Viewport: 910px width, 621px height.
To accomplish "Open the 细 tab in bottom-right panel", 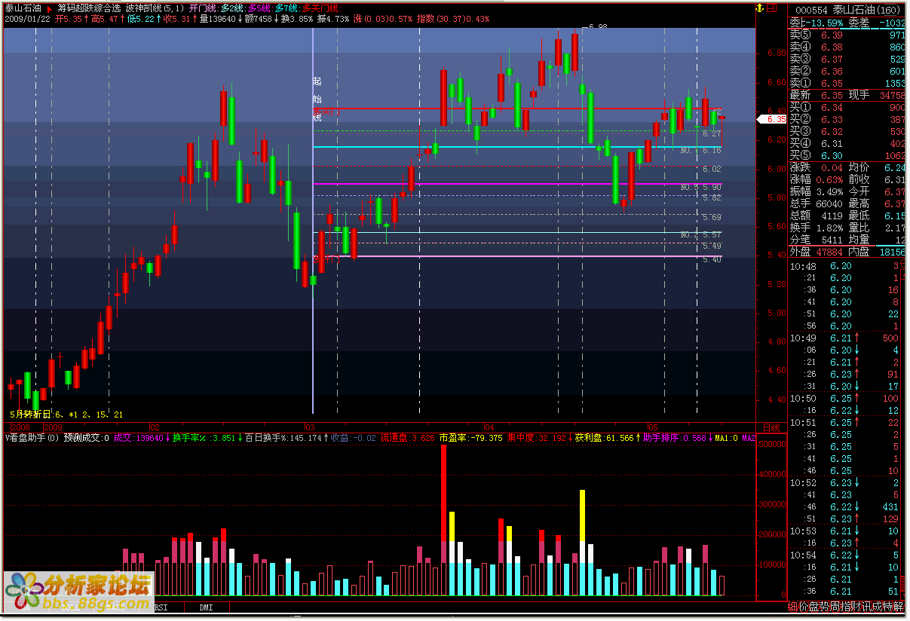I will [x=792, y=606].
